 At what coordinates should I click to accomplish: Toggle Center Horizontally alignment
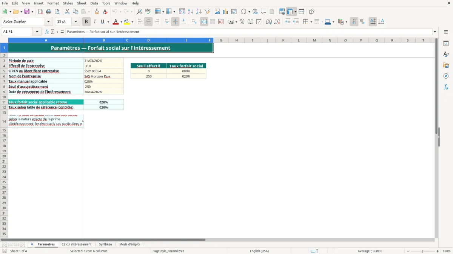click(x=148, y=22)
